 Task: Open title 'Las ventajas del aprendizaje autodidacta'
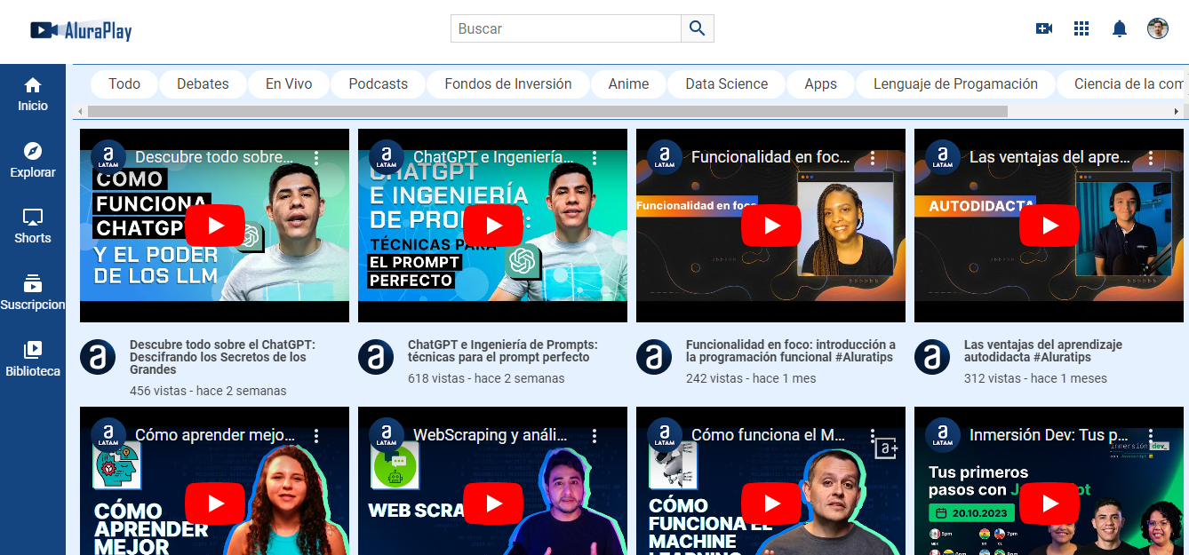[1043, 351]
